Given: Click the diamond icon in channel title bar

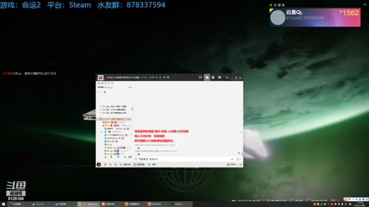Looking at the screenshot, I should click(168, 77).
